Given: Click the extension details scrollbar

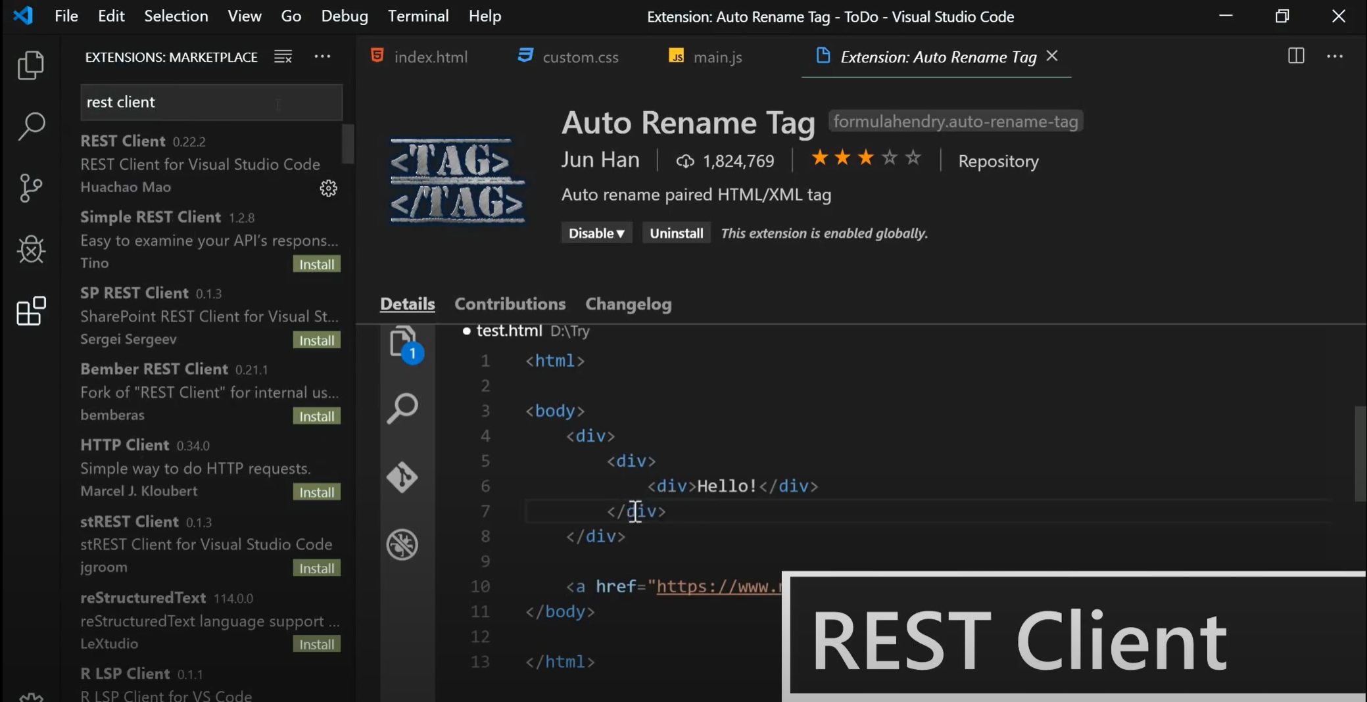Looking at the screenshot, I should [x=1360, y=454].
